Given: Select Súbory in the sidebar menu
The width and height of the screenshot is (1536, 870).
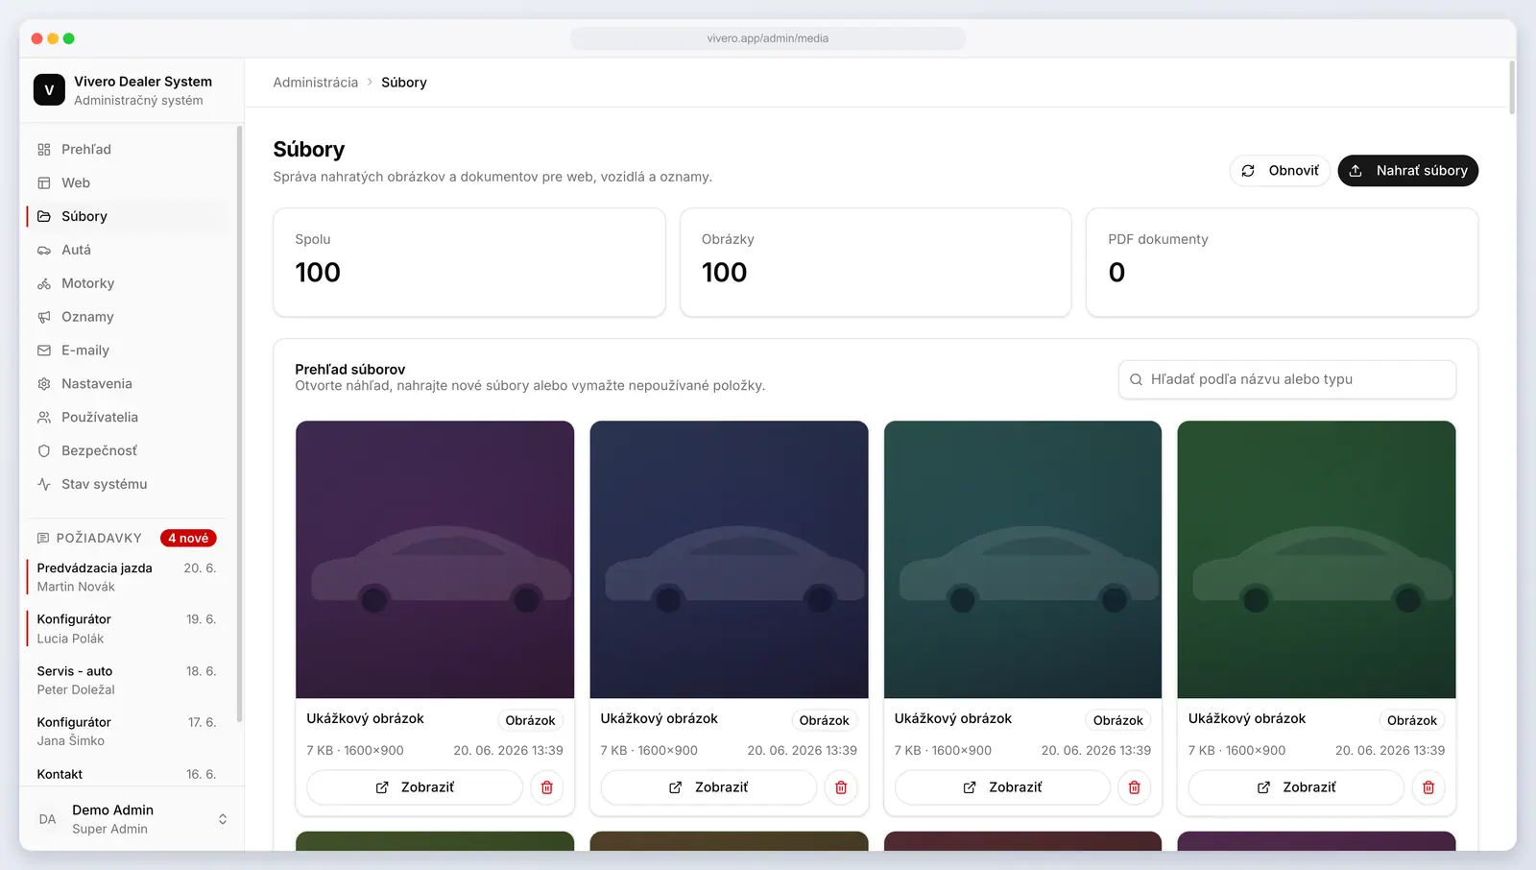Looking at the screenshot, I should pyautogui.click(x=127, y=216).
